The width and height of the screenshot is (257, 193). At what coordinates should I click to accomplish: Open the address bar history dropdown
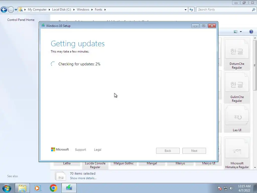point(185,10)
